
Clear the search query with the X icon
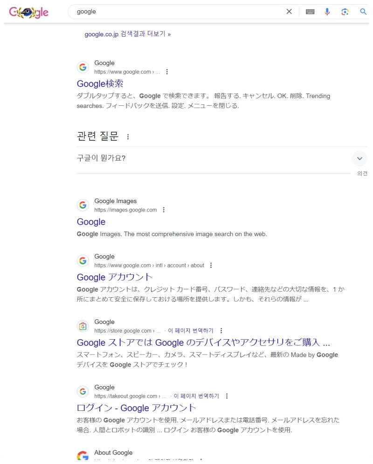[x=289, y=12]
